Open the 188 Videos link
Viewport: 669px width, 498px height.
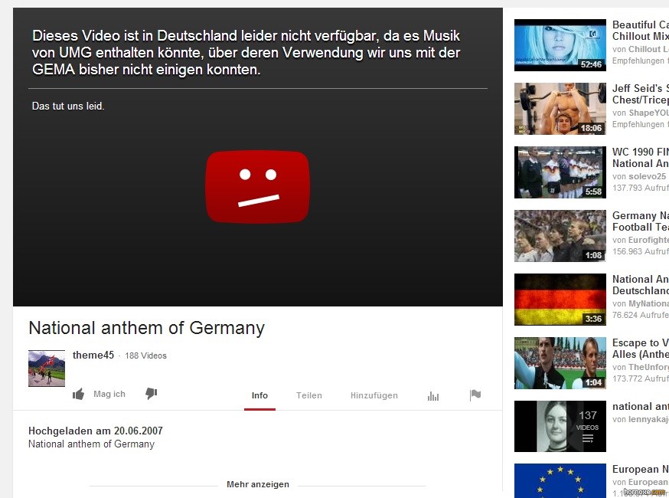(146, 355)
